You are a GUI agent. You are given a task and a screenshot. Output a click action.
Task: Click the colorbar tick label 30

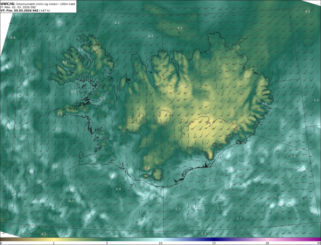(x=267, y=243)
